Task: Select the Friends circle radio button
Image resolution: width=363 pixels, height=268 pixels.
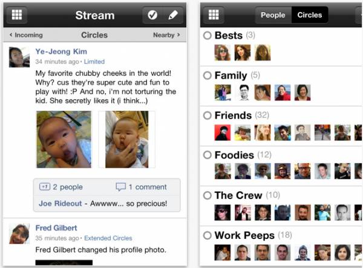Action: pos(207,116)
